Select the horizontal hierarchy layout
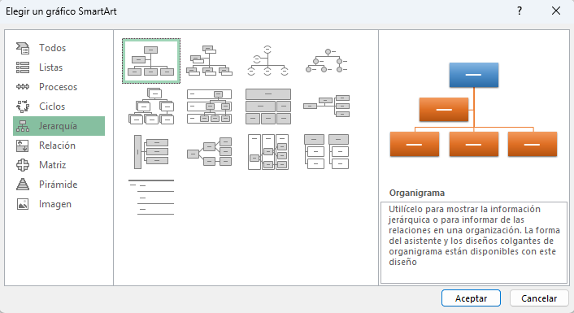Image resolution: width=574 pixels, height=313 pixels. pos(210,151)
